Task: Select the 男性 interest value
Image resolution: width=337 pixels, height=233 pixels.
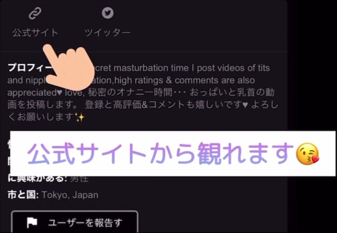Action: 79,179
